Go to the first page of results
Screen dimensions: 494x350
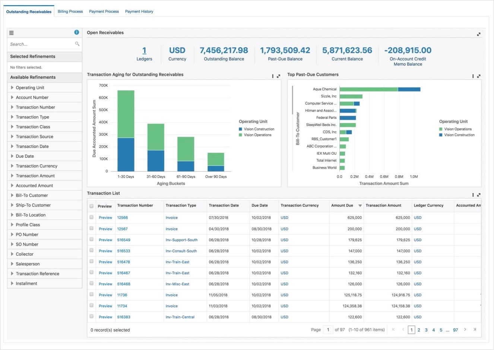point(393,330)
